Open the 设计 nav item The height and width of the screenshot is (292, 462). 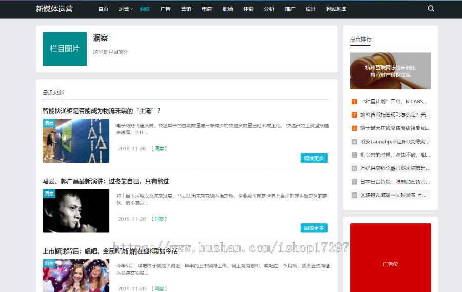(311, 9)
